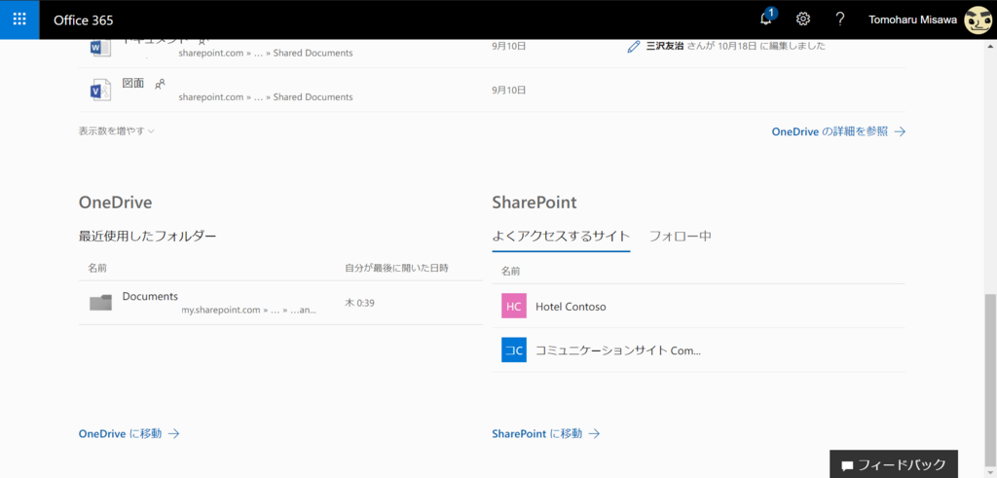This screenshot has width=997, height=478.
Task: Click the pencil edit icon by 三沢友治
Action: pos(633,47)
